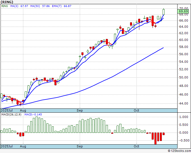Click the 70.00 price axis label
Viewport: 191px width, 153px height.
click(184, 8)
